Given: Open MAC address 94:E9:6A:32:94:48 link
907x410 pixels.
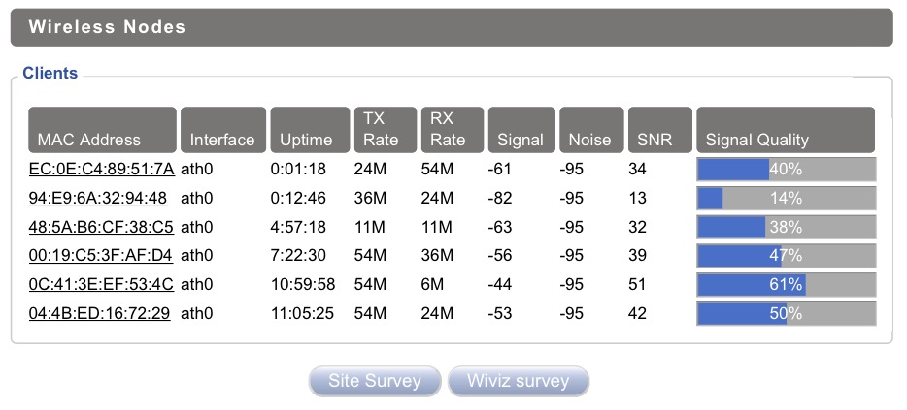Looking at the screenshot, I should [98, 199].
